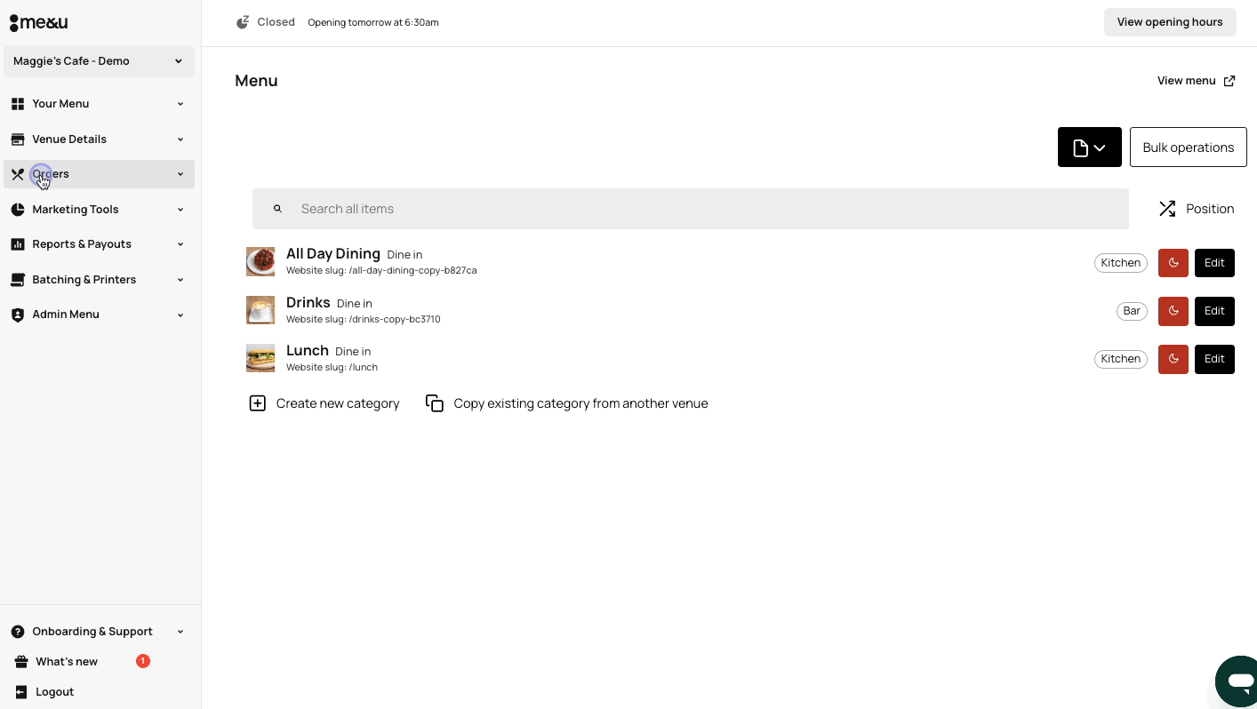Toggle snooze for All Day Dining
1257x709 pixels.
1173,263
